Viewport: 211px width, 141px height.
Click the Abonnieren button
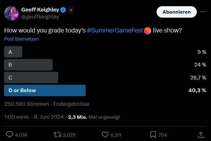[x=176, y=12]
